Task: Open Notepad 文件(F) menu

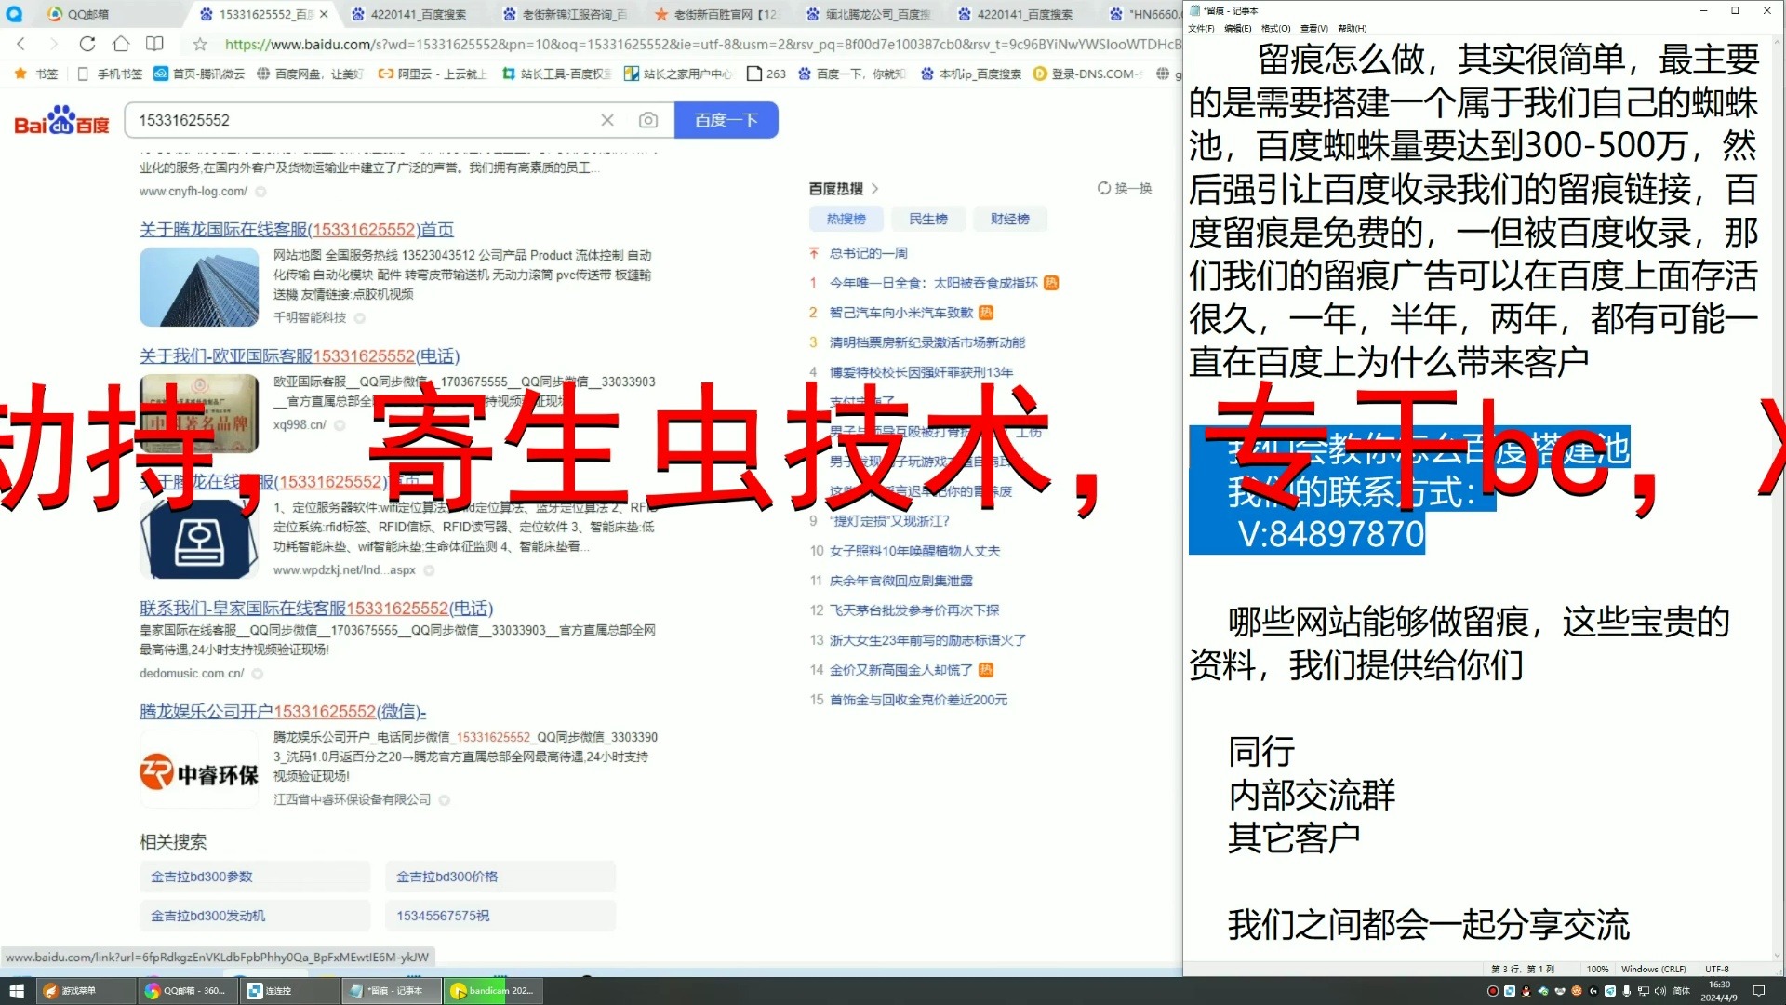Action: [1201, 29]
